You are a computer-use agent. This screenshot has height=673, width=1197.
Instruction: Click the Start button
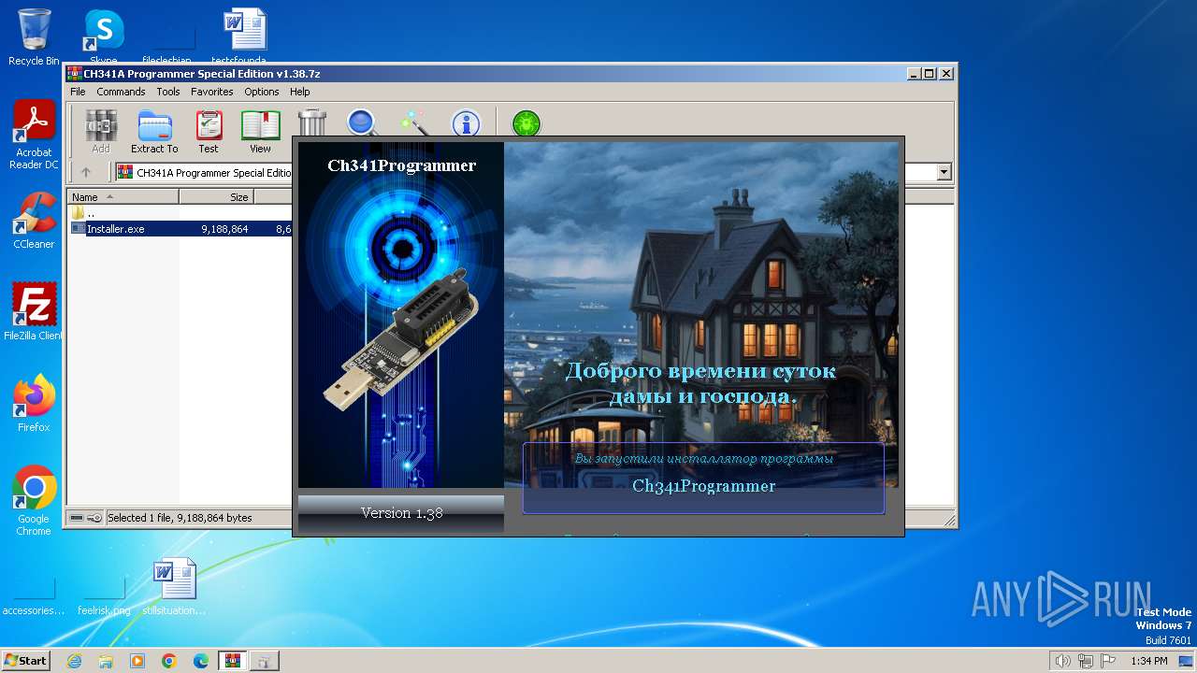[25, 660]
